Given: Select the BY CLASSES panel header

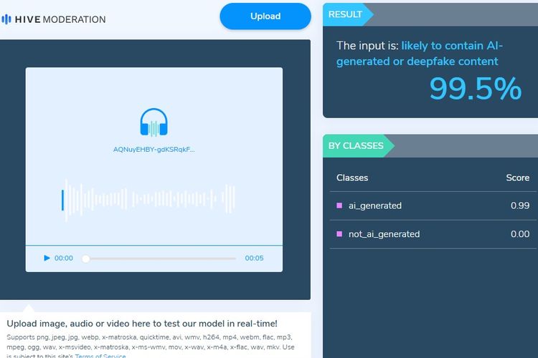Looking at the screenshot, I should point(356,145).
